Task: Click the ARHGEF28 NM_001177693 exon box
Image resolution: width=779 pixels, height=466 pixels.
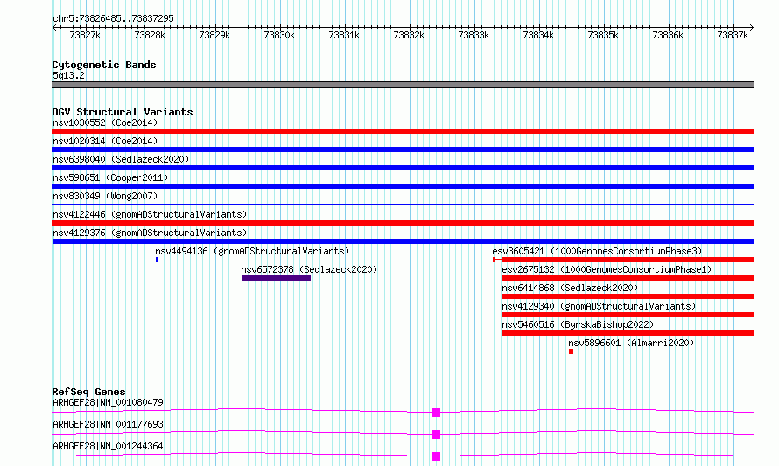Action: coord(436,435)
